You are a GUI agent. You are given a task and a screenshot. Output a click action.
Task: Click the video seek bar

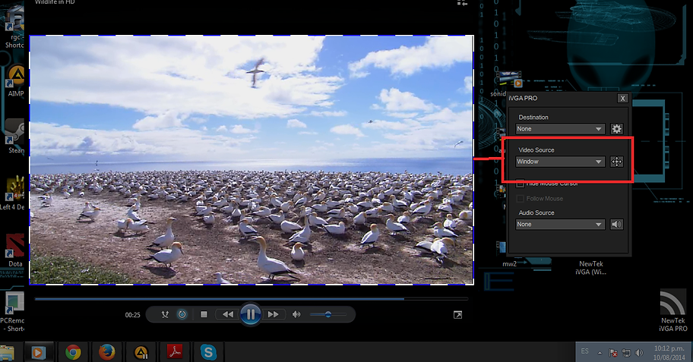click(x=251, y=299)
